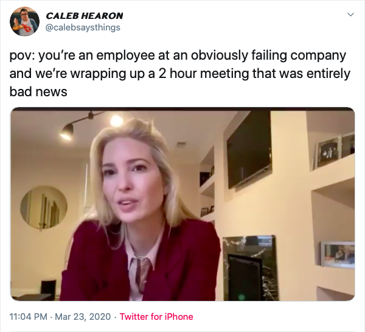Open the @calebsaysthings handle link

[83, 27]
